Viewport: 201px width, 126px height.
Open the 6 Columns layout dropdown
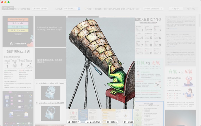[72, 9]
